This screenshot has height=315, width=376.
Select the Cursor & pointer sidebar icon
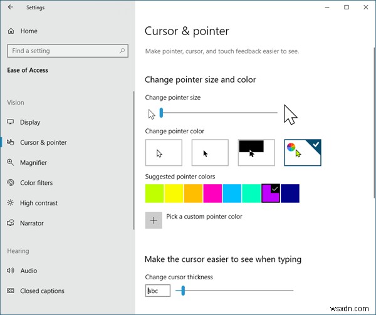pyautogui.click(x=10, y=142)
